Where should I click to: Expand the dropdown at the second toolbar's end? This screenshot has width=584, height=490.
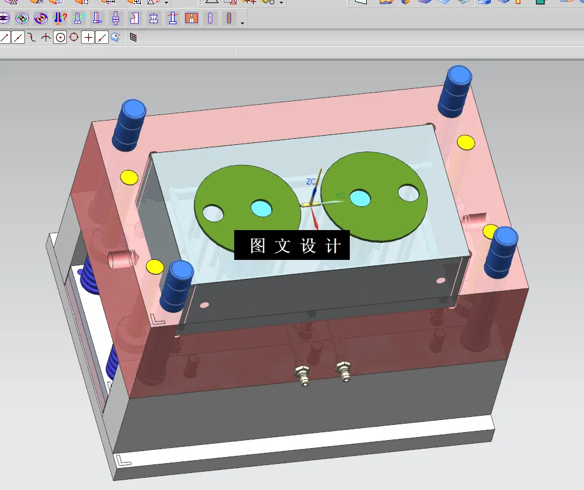point(242,23)
